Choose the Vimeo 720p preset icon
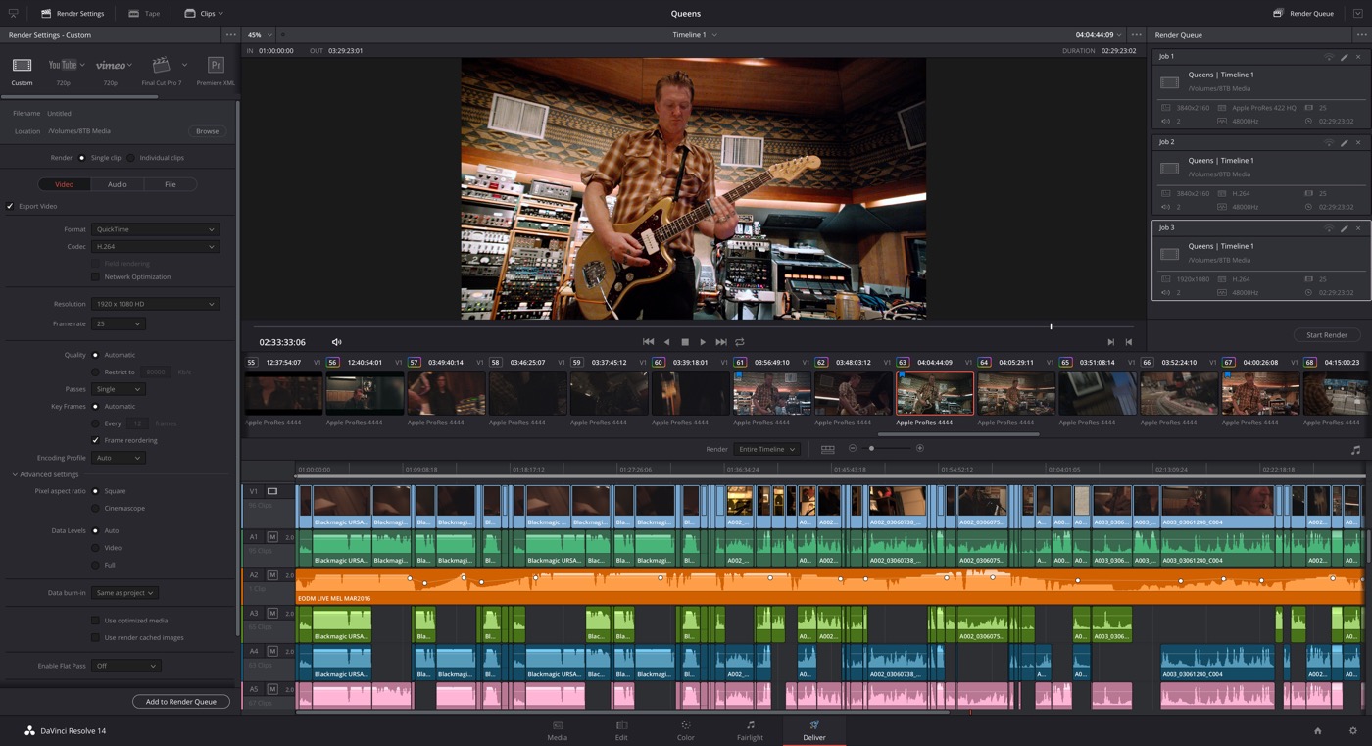The height and width of the screenshot is (746, 1372). click(111, 66)
